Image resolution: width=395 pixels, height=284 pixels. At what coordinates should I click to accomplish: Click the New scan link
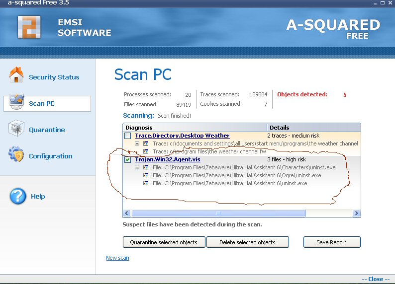117,258
